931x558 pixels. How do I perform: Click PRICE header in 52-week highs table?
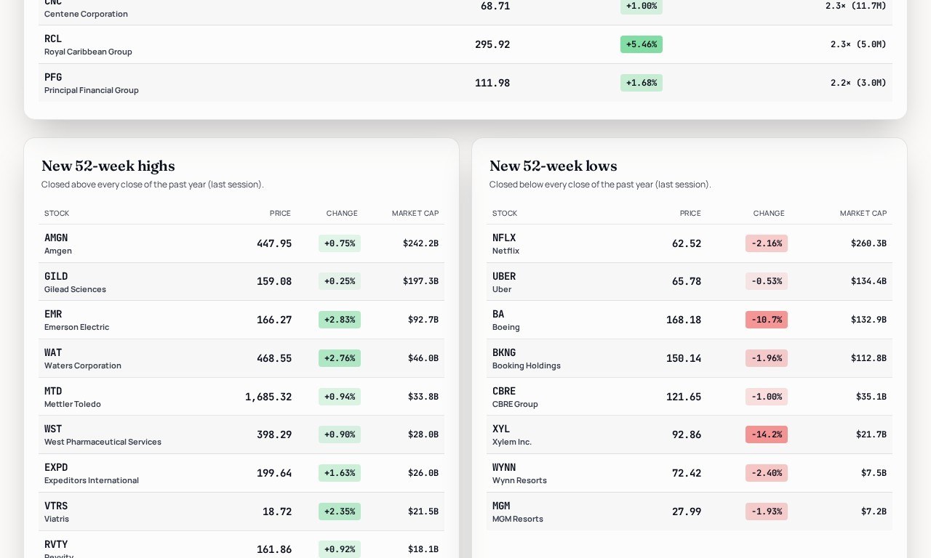pos(280,214)
